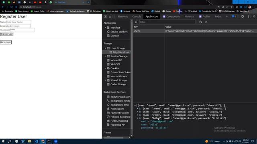Collapse array item 3 bilal
257x144 pixels.
point(137,118)
